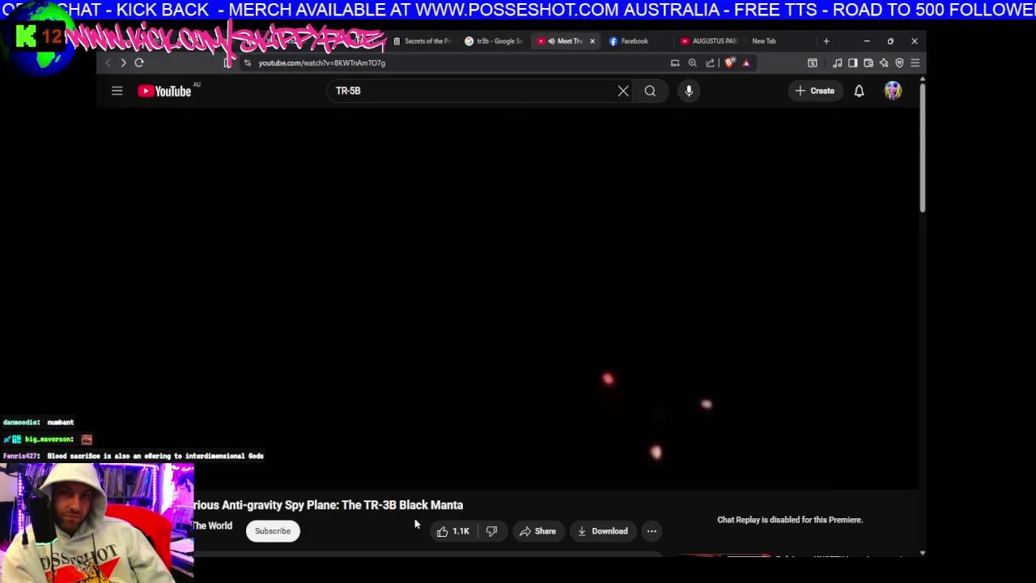Open the Create button on YouTube
Screen dimensions: 1036x583
point(815,91)
